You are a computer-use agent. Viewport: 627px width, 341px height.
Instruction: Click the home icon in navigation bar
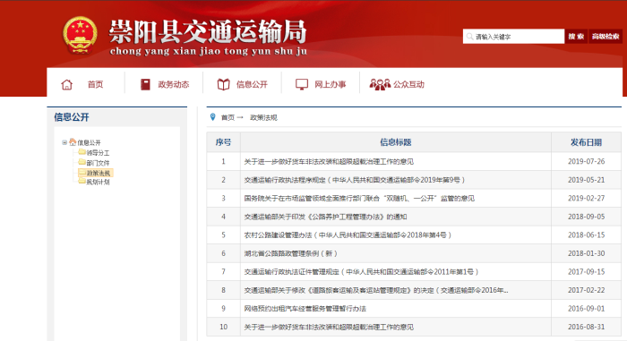[x=67, y=84]
